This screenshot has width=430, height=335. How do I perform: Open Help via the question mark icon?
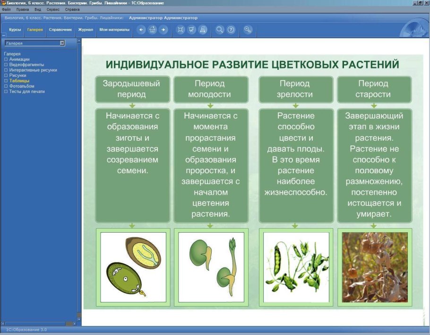tap(231, 30)
